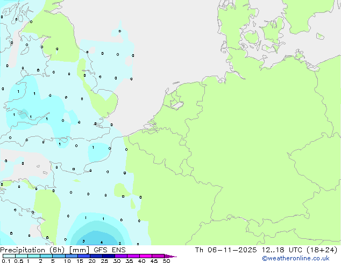Screen dimensions: 341x263
Task: Click the 0.1–0.5 mm legend swatch
Action: [9, 256]
